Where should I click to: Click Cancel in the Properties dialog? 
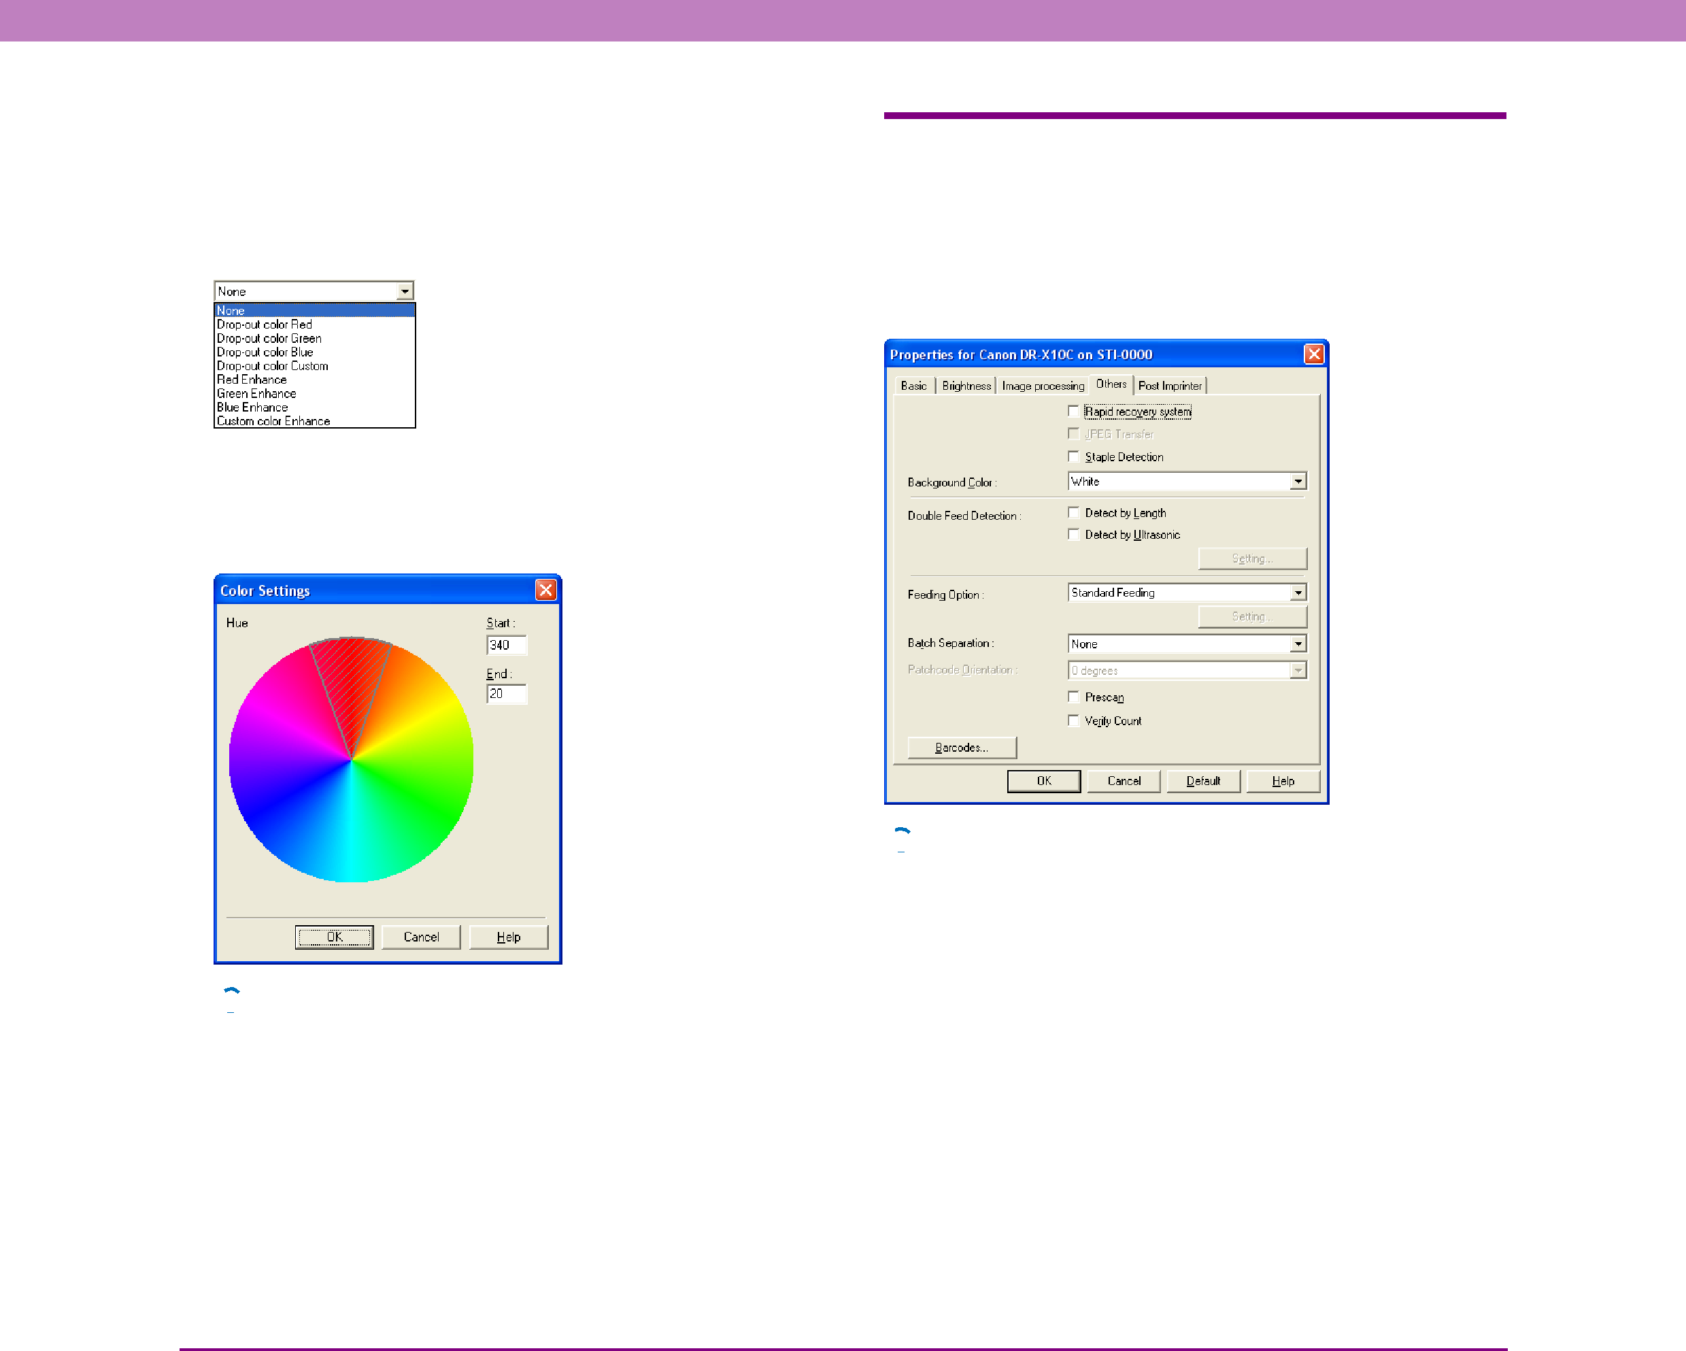pos(1123,781)
